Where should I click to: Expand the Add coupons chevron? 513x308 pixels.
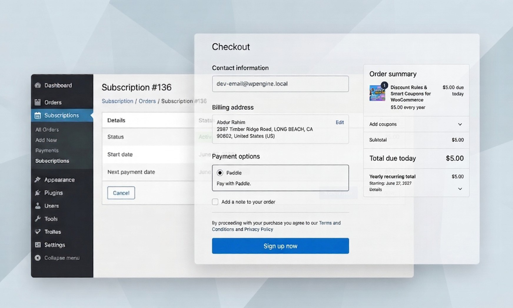coord(460,124)
